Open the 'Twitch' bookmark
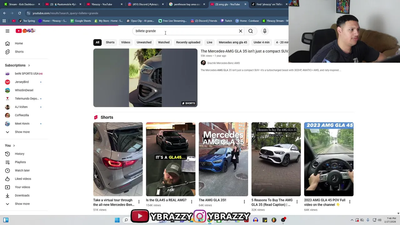This screenshot has height=225, width=400. (x=226, y=21)
